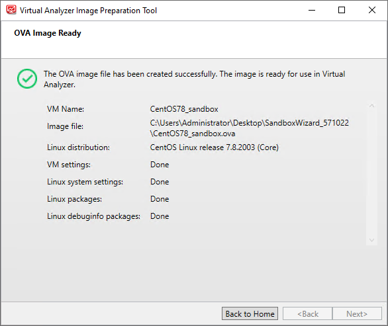388x326 pixels.
Task: Click the window title bar text
Action: [88, 11]
